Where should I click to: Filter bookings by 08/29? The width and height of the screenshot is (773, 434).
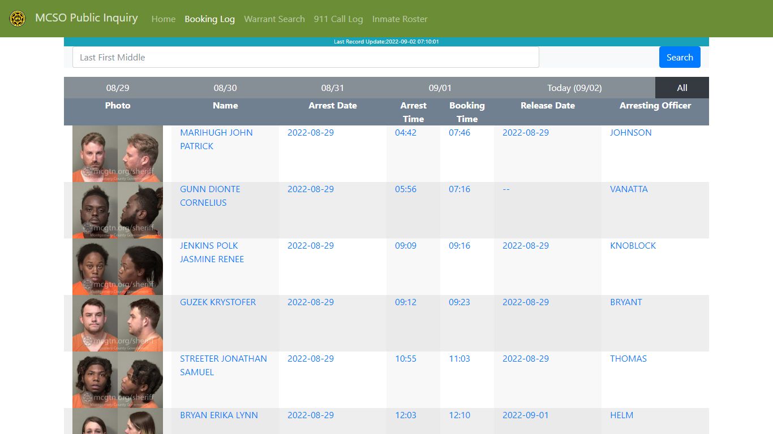pyautogui.click(x=118, y=88)
